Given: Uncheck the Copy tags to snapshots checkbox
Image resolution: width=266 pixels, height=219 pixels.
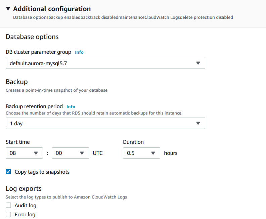Looking at the screenshot, I should [x=8, y=172].
